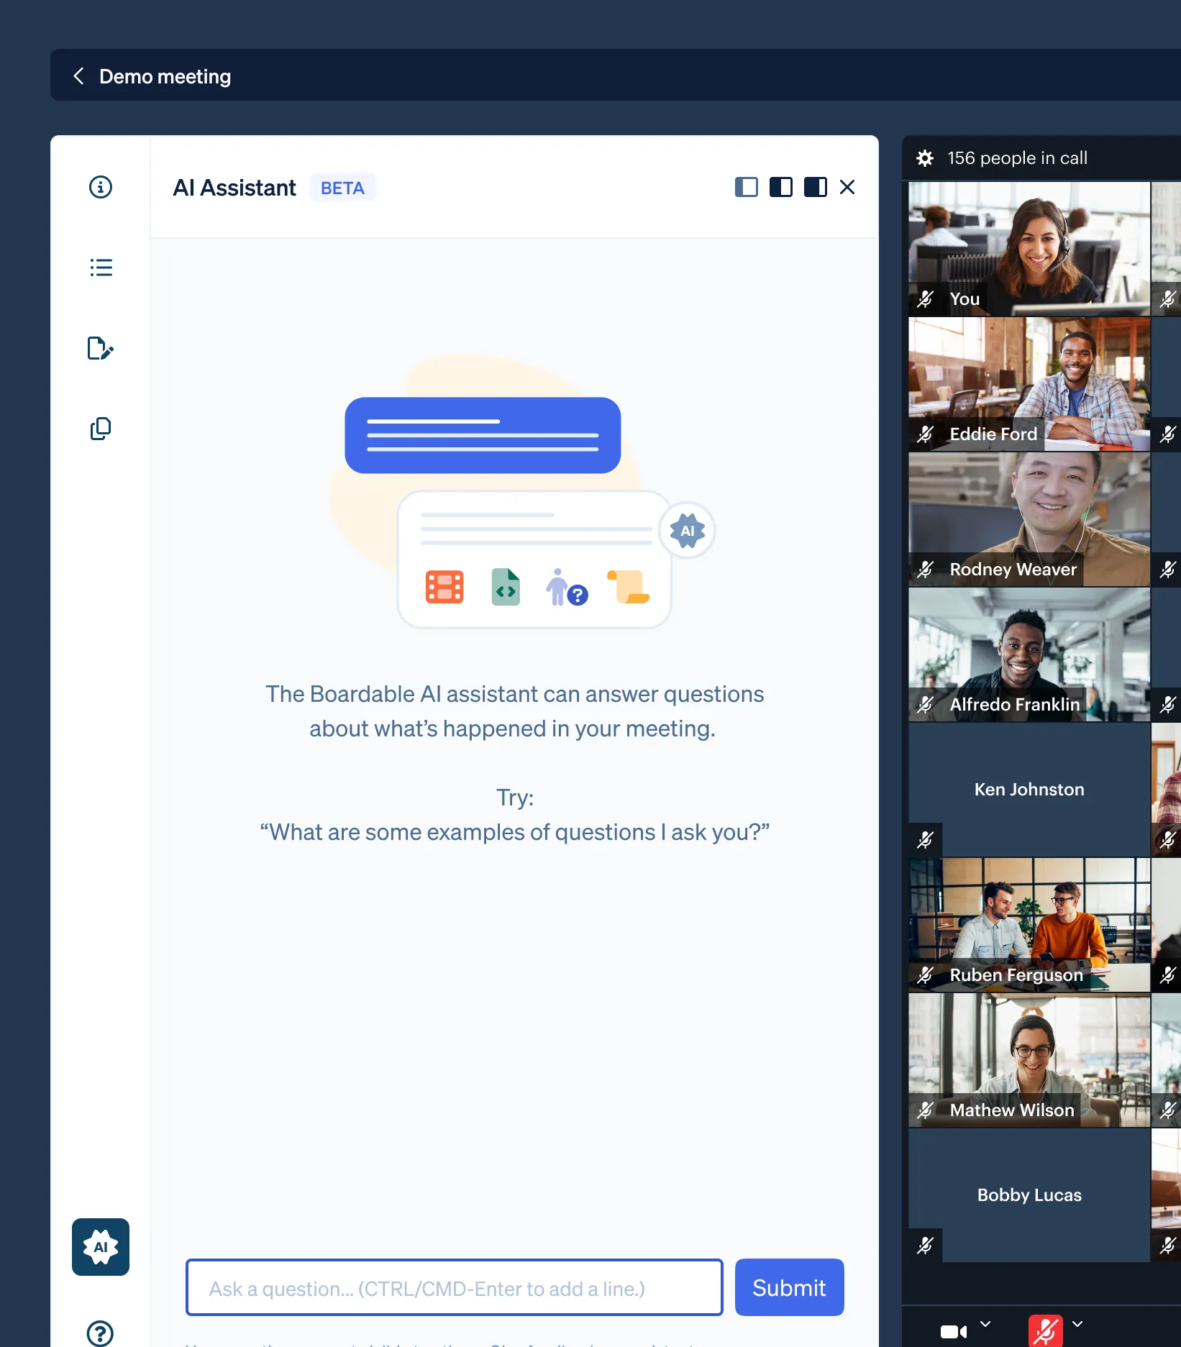Image resolution: width=1181 pixels, height=1347 pixels.
Task: Focus the Ask a question input field
Action: point(455,1287)
